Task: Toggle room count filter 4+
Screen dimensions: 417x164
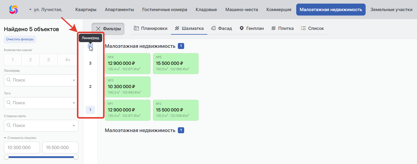Action: pos(68,60)
